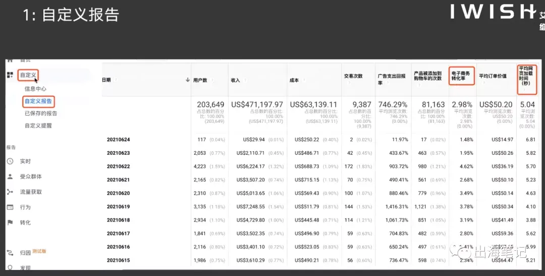Sort table by 电子商务转化率 column header
Viewport: 545px width, 276px height.
461,76
